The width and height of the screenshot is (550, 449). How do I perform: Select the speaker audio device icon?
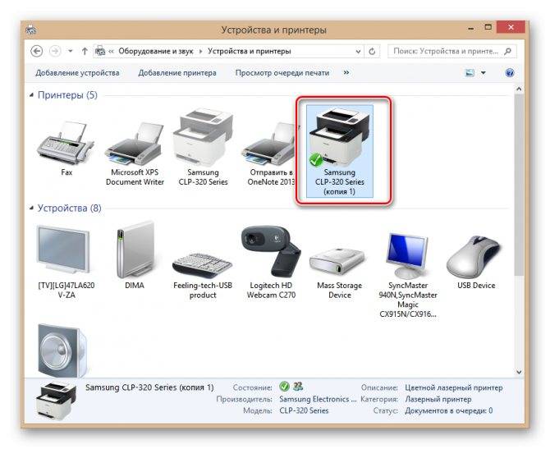click(x=62, y=350)
